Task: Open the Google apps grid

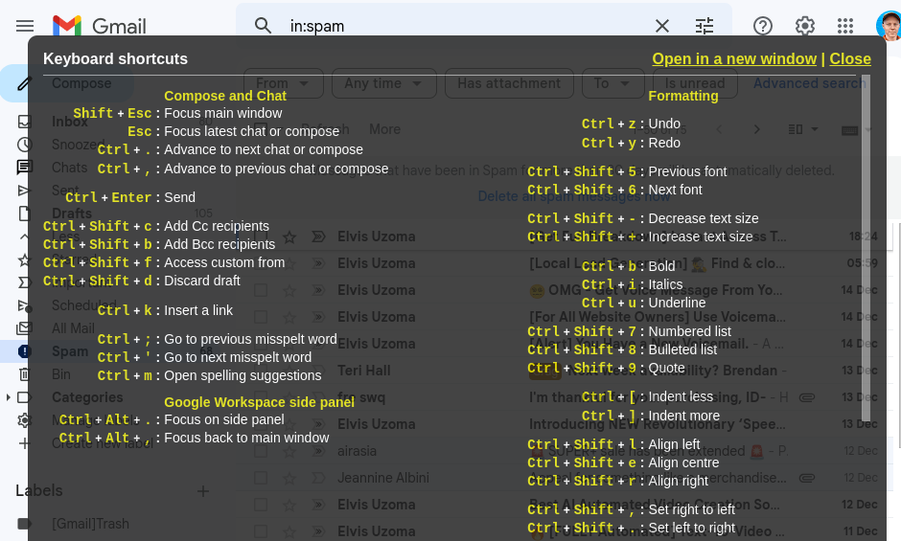Action: [x=845, y=26]
